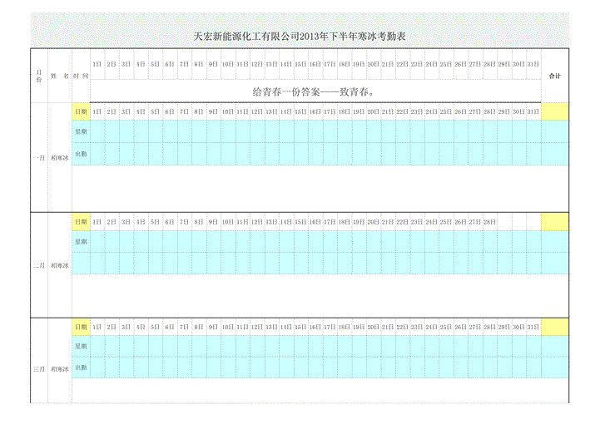Click the name 柏寒冰 in the 三月 section

click(x=60, y=369)
